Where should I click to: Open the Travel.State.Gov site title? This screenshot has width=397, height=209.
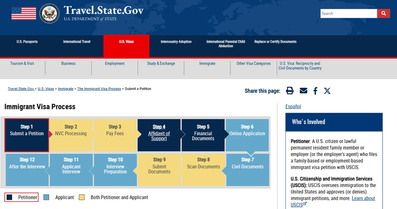coord(103,10)
